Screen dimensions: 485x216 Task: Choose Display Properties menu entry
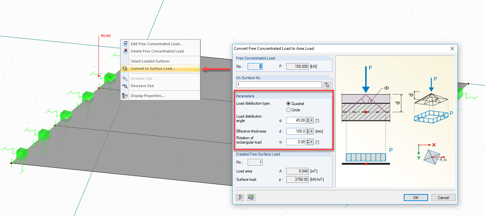coord(160,96)
